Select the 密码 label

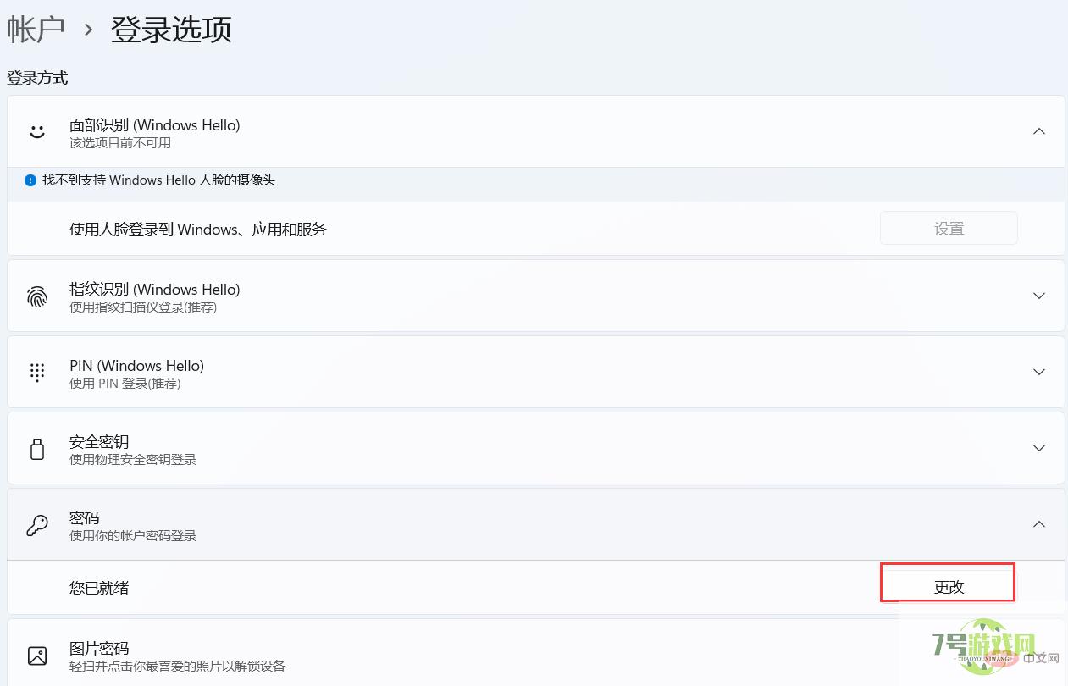click(x=85, y=518)
